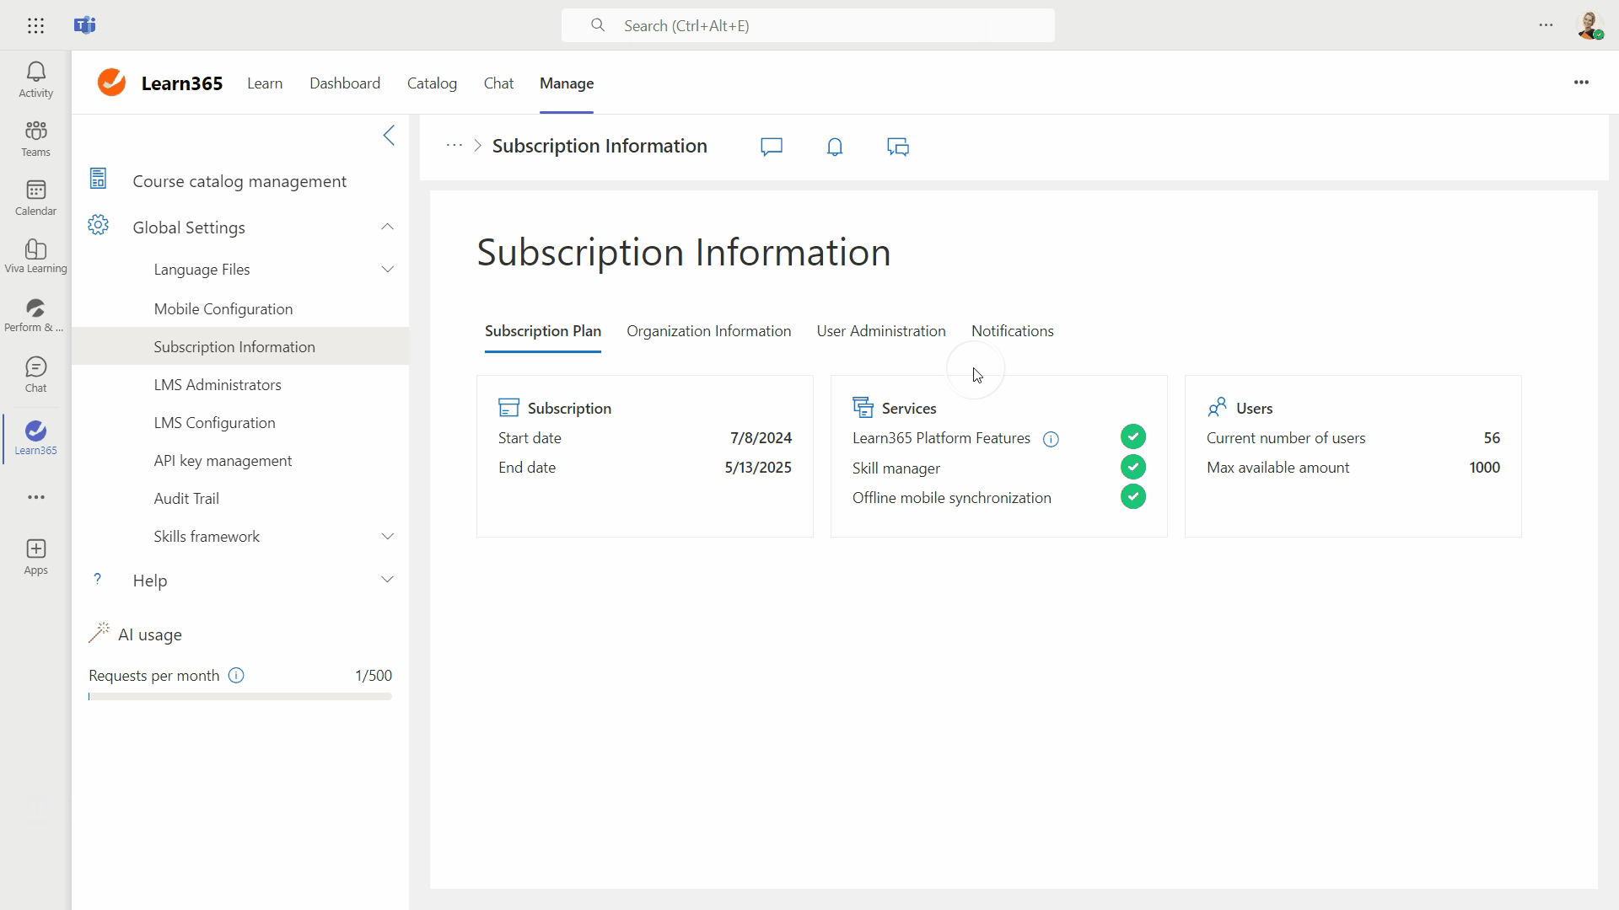Go to Audit Trail page
Screen dimensions: 1619x910
tap(186, 499)
